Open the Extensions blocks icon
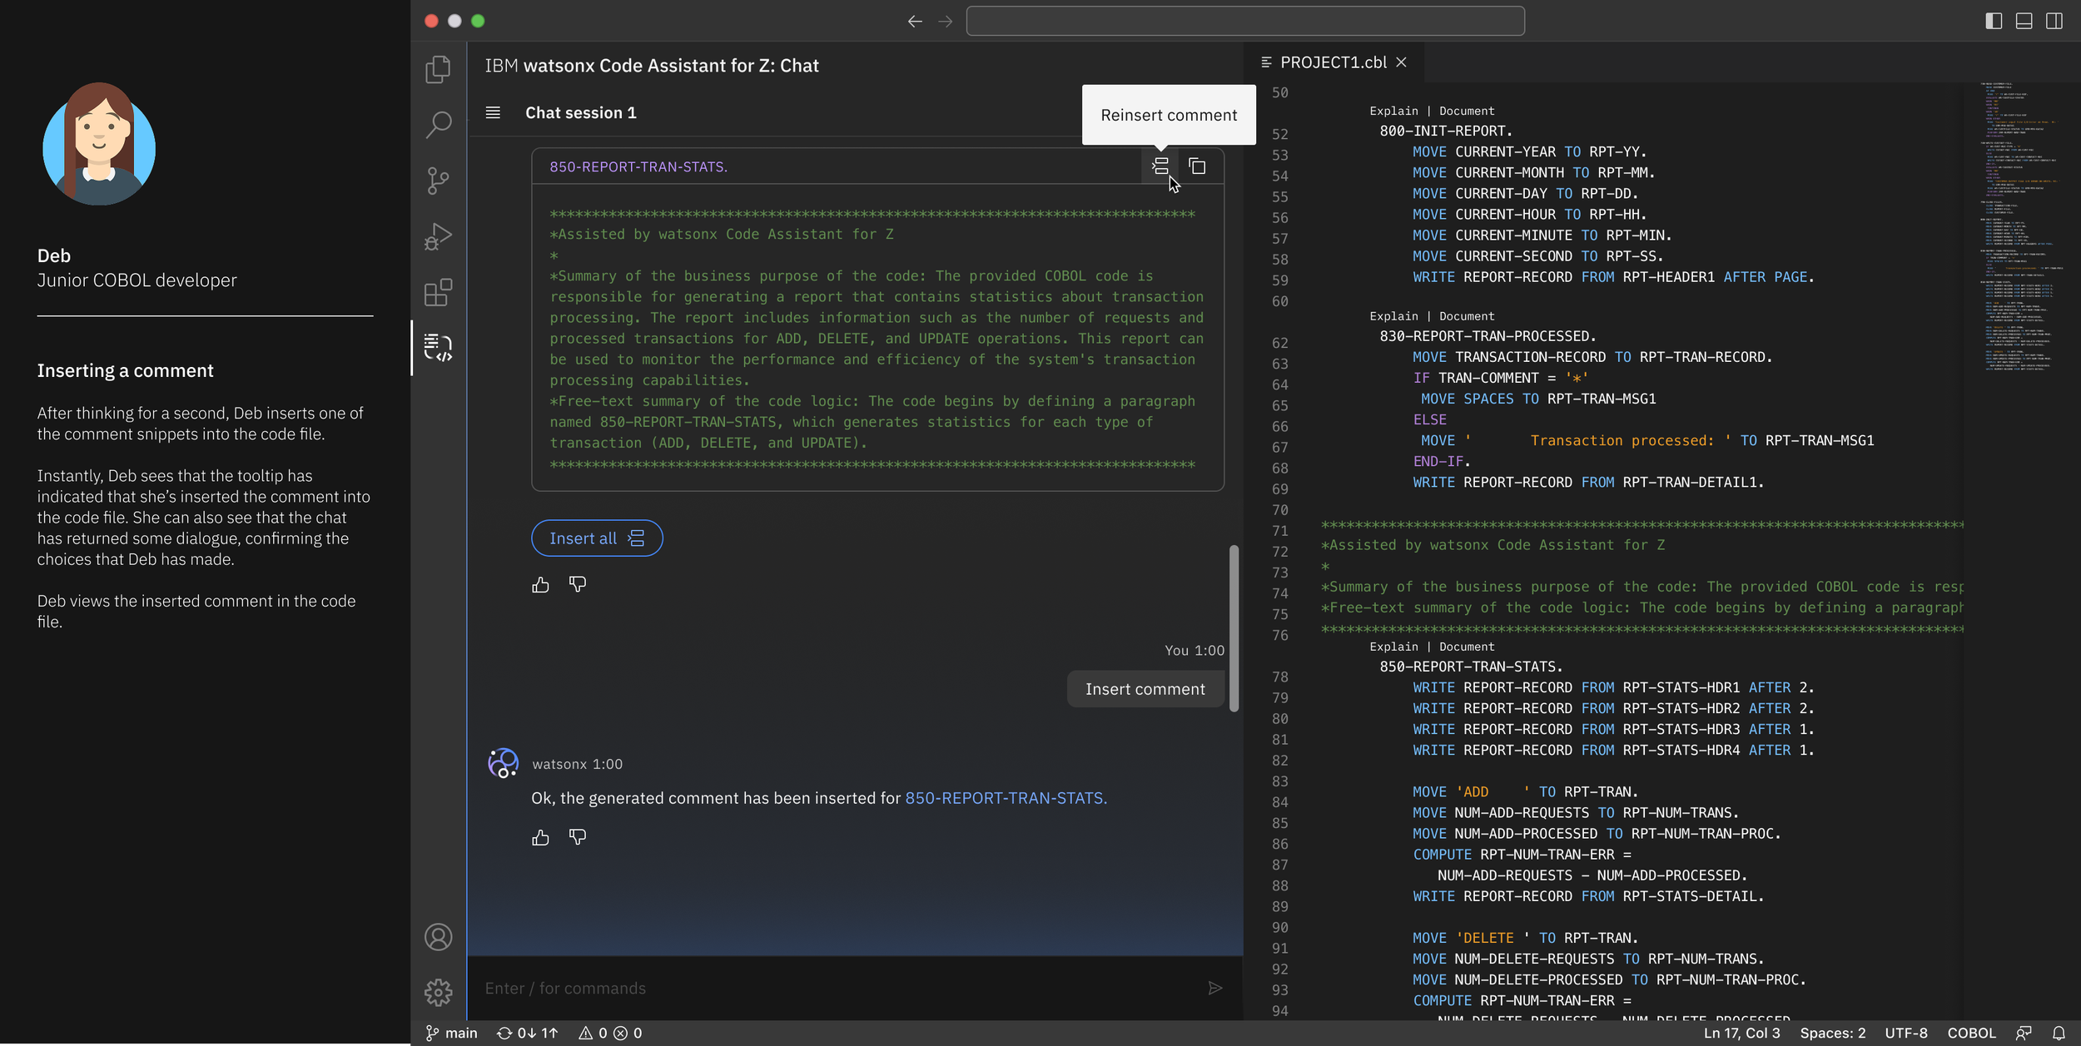 click(x=438, y=292)
